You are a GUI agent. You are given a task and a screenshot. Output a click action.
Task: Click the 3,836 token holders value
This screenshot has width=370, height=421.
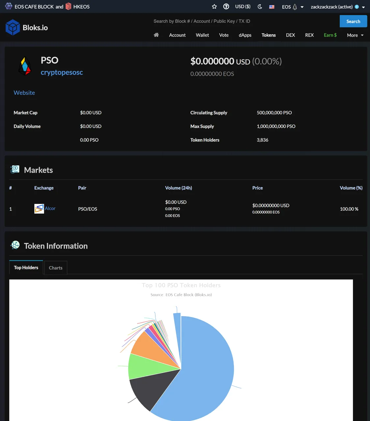[262, 140]
